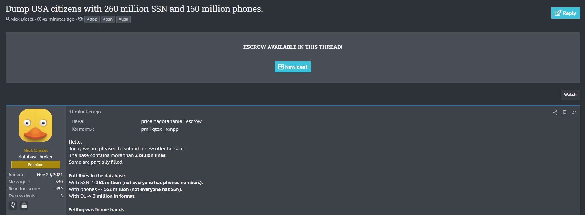Open Nick Diesel author link under thread title
Image resolution: width=585 pixels, height=215 pixels.
coord(22,19)
